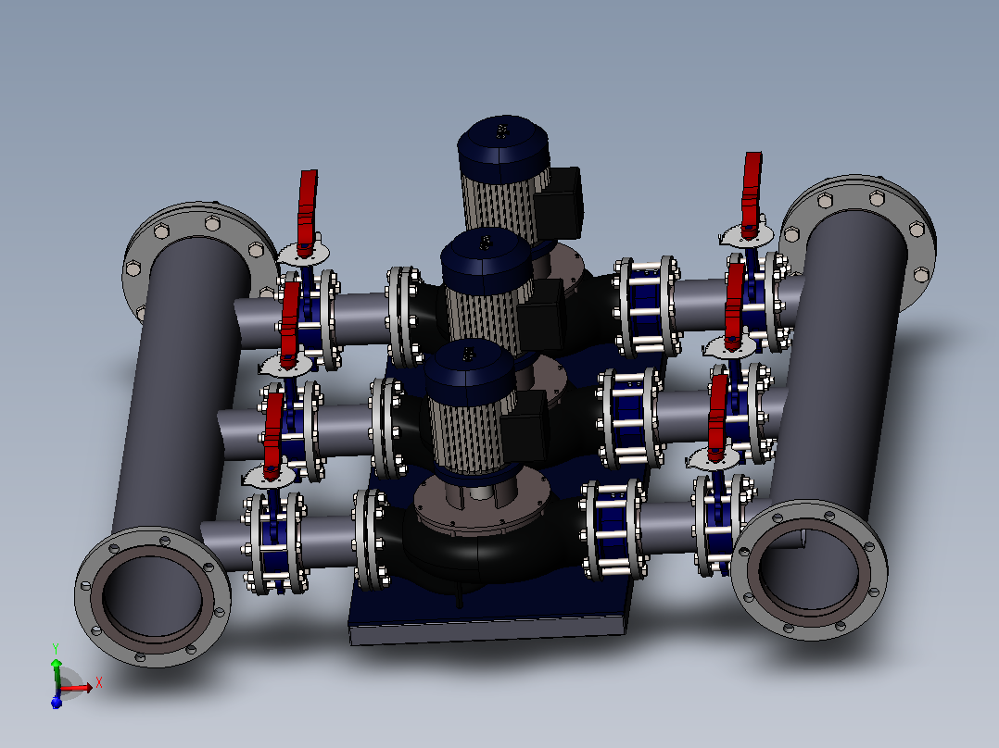Pick the front open flange of the left header pipe
Image resolution: width=999 pixels, height=748 pixels.
tap(152, 597)
